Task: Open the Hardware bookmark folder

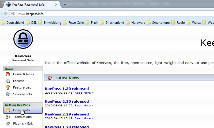Action: pos(136,23)
